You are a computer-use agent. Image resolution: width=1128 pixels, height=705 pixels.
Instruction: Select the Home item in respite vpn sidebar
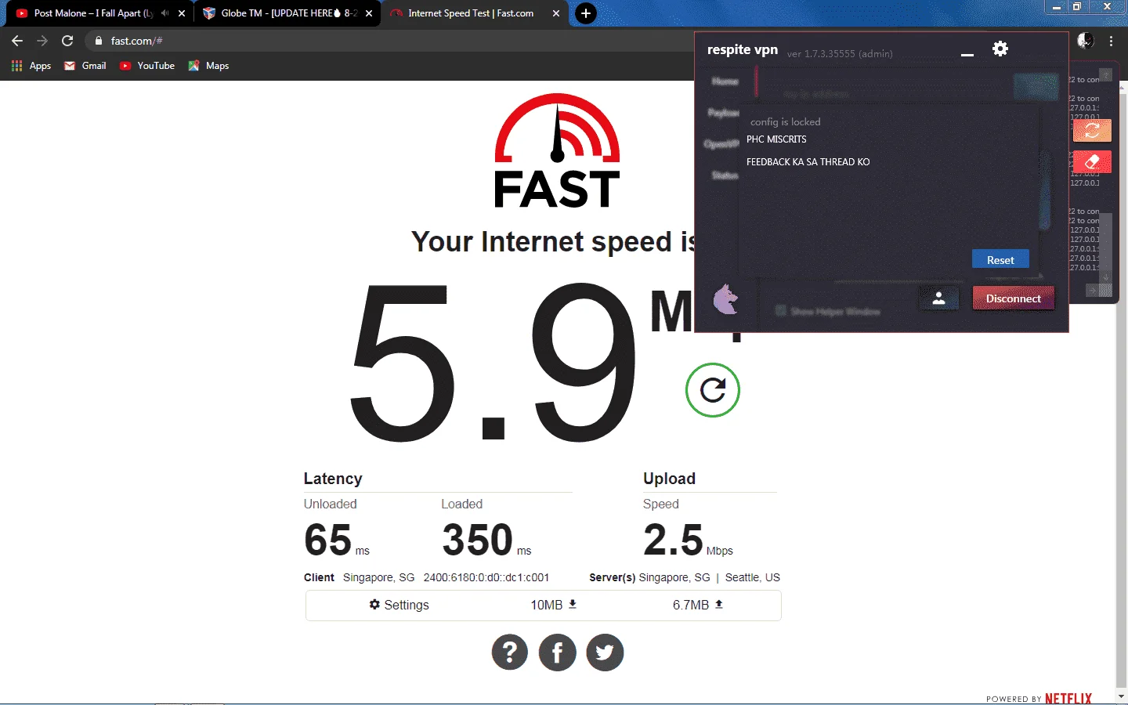point(725,81)
